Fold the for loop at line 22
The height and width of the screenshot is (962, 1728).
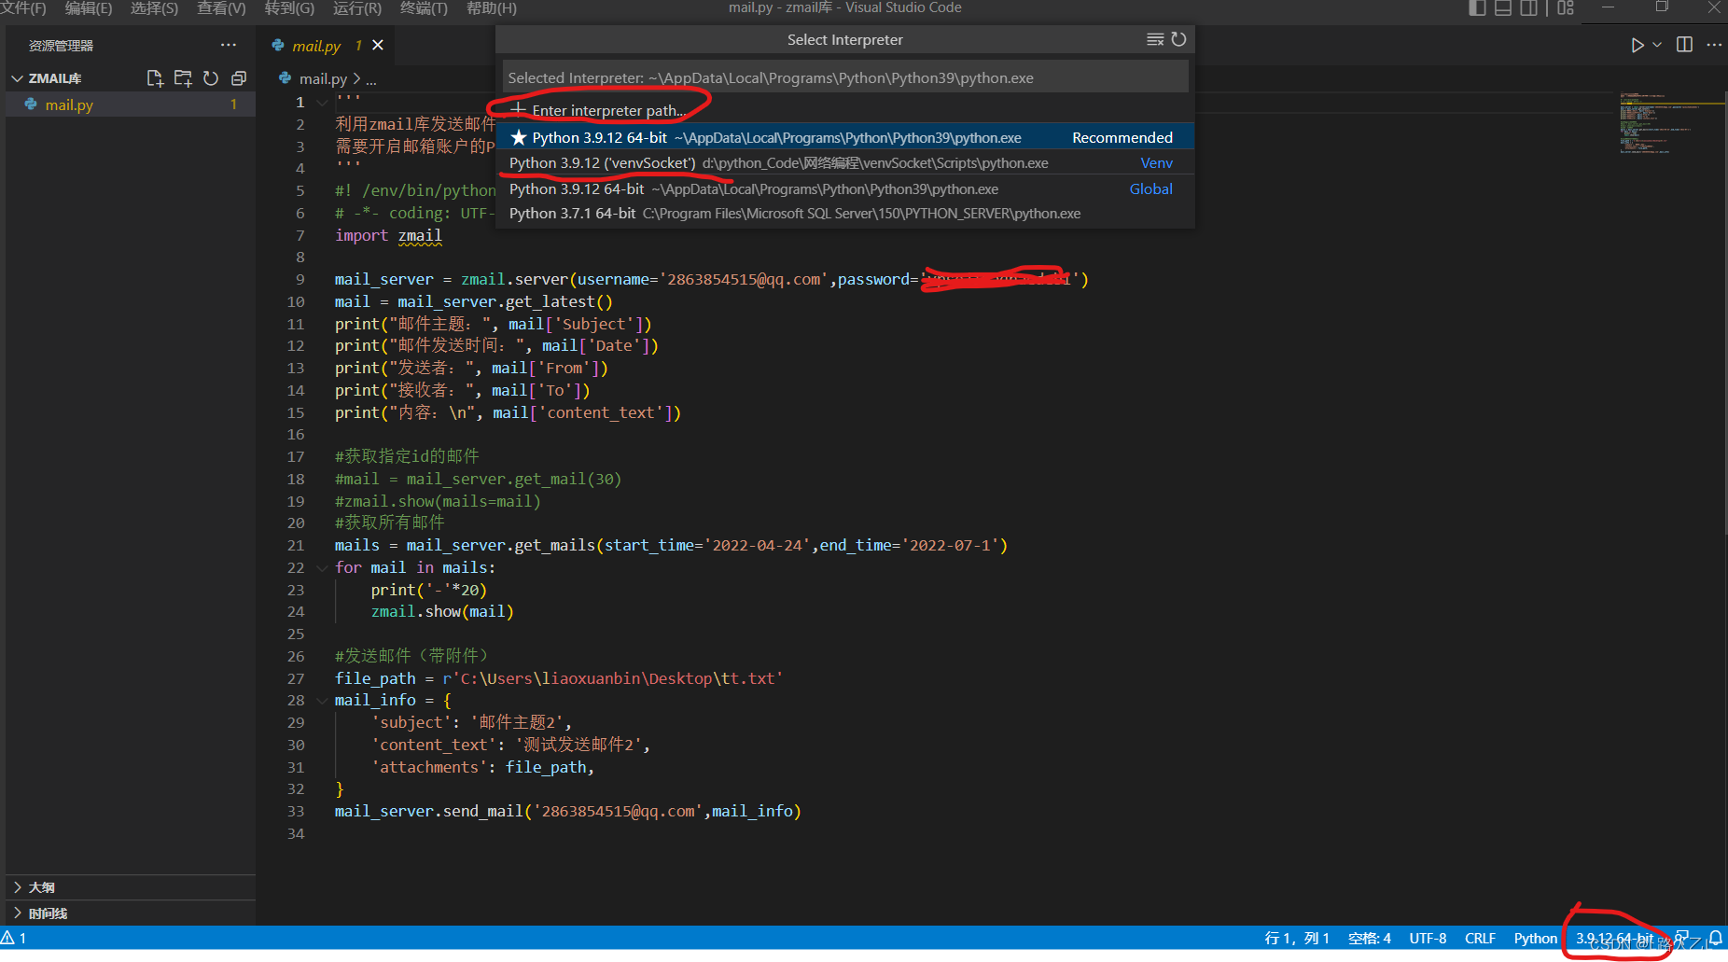tap(322, 567)
